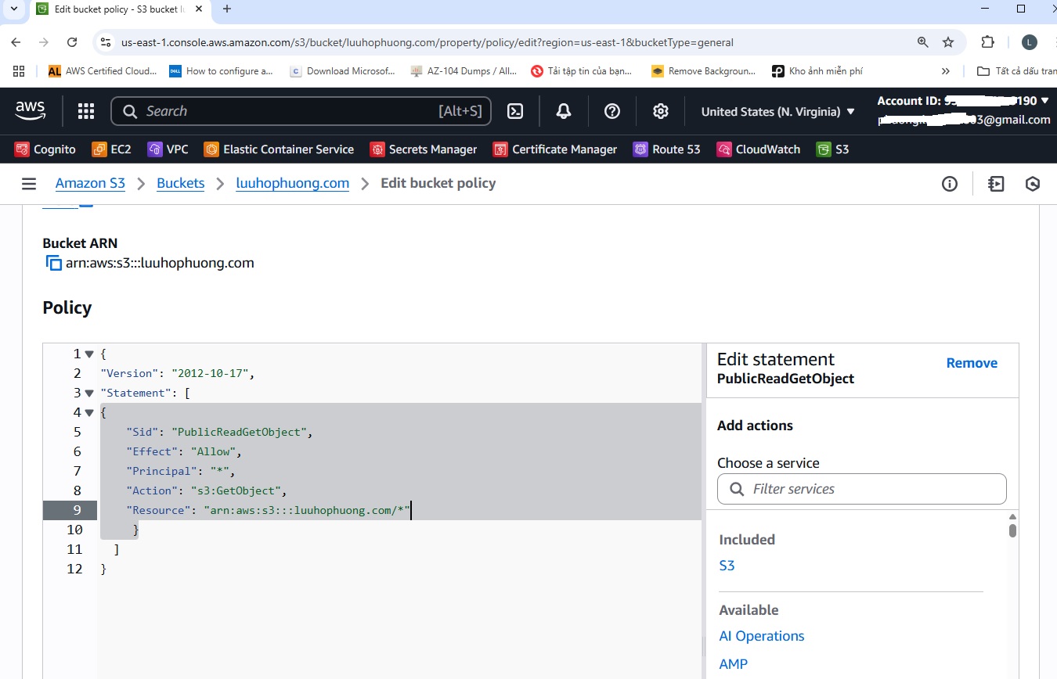Screen dimensions: 1057x679
Task: Toggle the left navigation hamburger menu
Action: pos(29,184)
